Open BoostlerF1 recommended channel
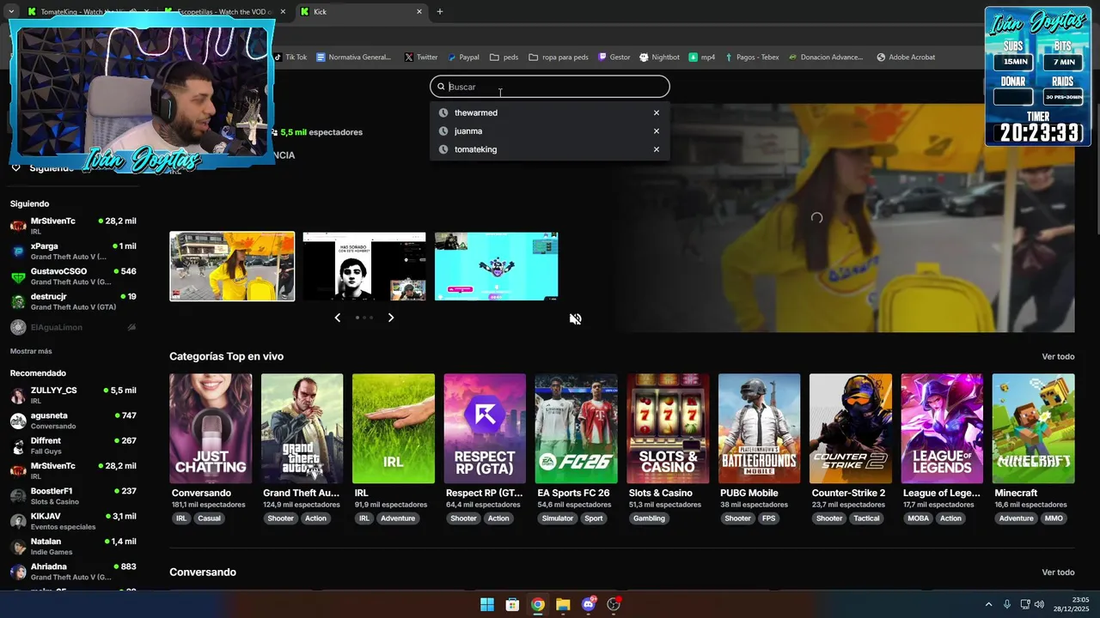The width and height of the screenshot is (1100, 618). [73, 496]
